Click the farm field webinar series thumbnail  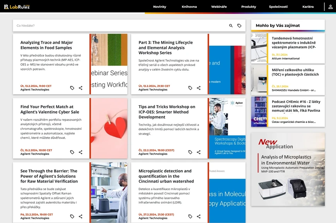109,64
